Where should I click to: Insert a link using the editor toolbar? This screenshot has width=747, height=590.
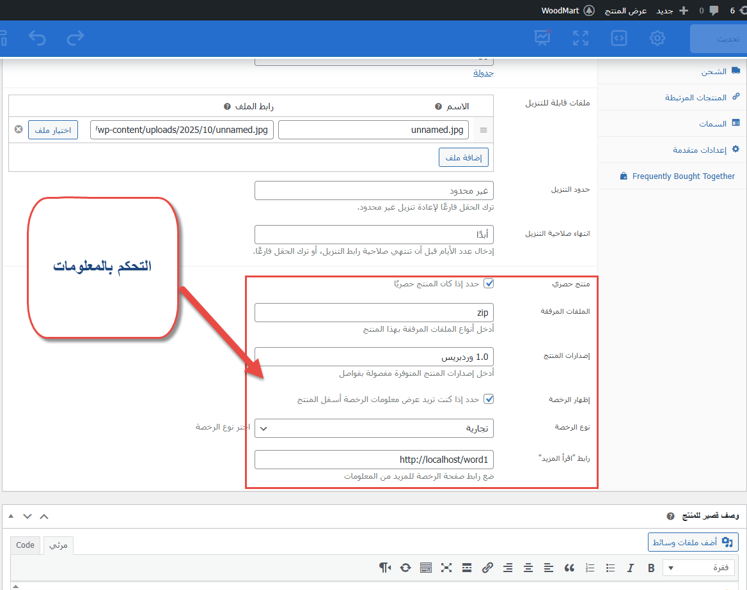487,568
